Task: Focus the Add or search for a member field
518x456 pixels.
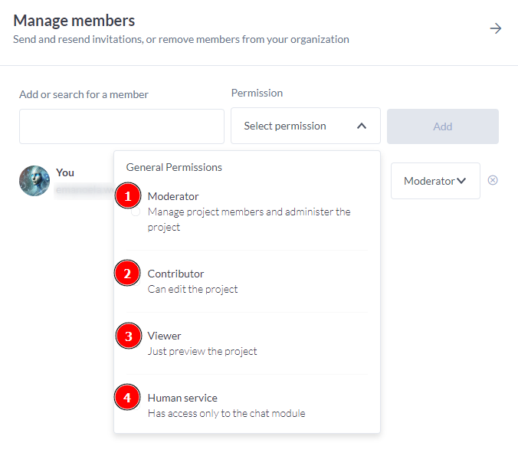Action: [x=122, y=126]
